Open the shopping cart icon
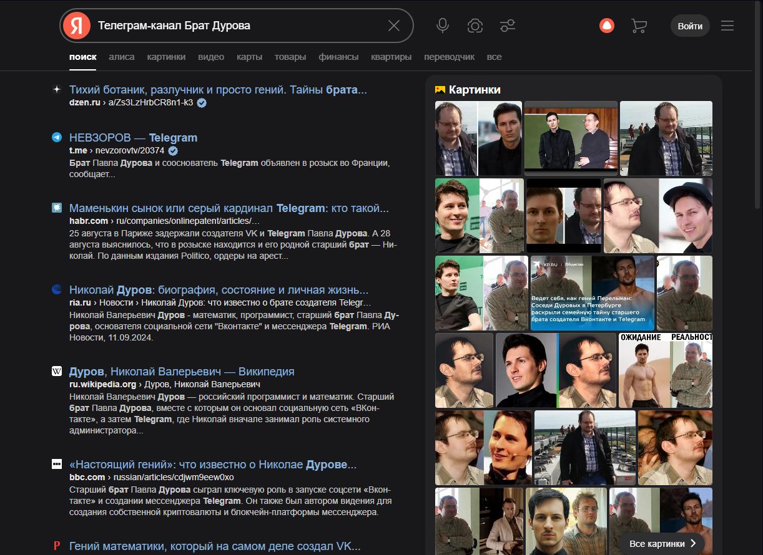Viewport: 763px width, 555px height. tap(639, 26)
